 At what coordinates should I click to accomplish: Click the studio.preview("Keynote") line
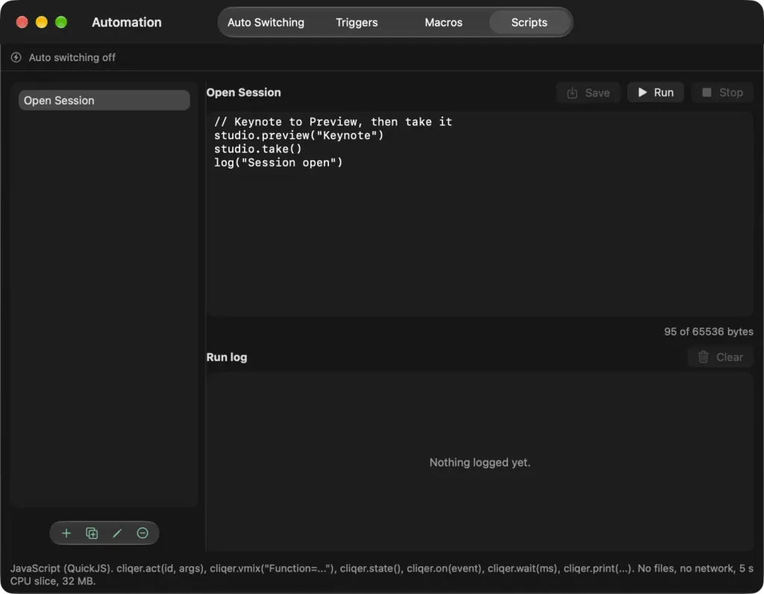click(298, 136)
